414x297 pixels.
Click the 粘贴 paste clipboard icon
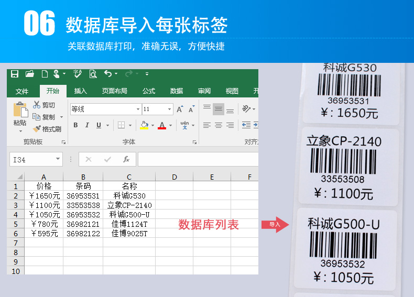click(x=20, y=109)
